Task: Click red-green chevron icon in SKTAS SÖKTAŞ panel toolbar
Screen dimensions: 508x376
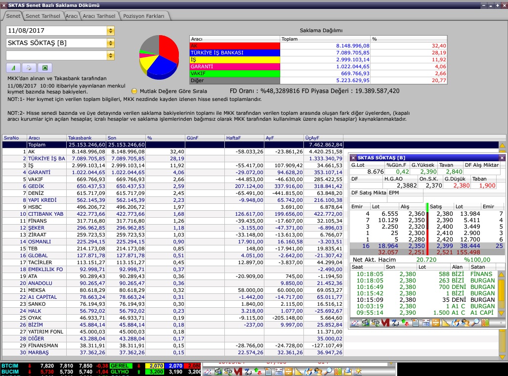Action: (x=485, y=323)
